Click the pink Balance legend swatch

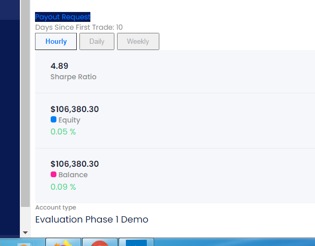coord(53,175)
